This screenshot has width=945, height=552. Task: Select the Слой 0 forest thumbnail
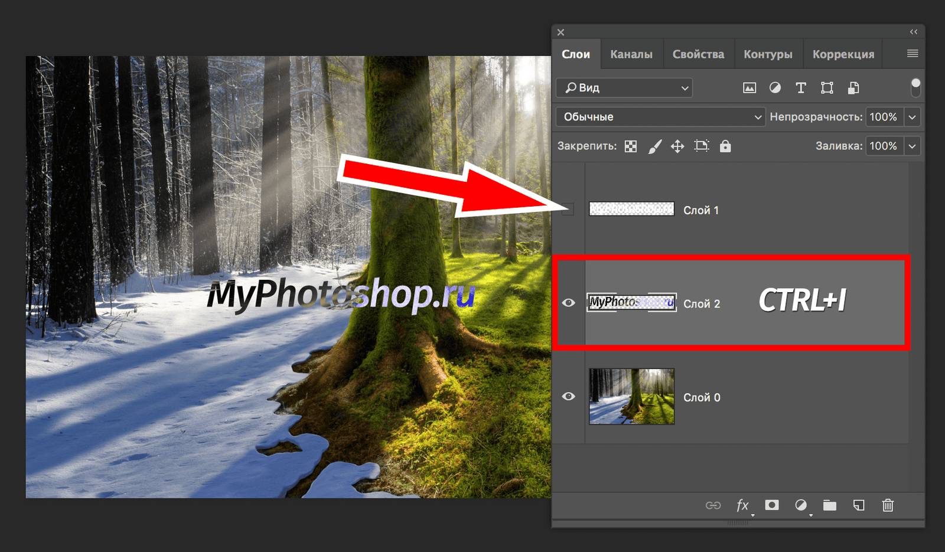(x=631, y=396)
